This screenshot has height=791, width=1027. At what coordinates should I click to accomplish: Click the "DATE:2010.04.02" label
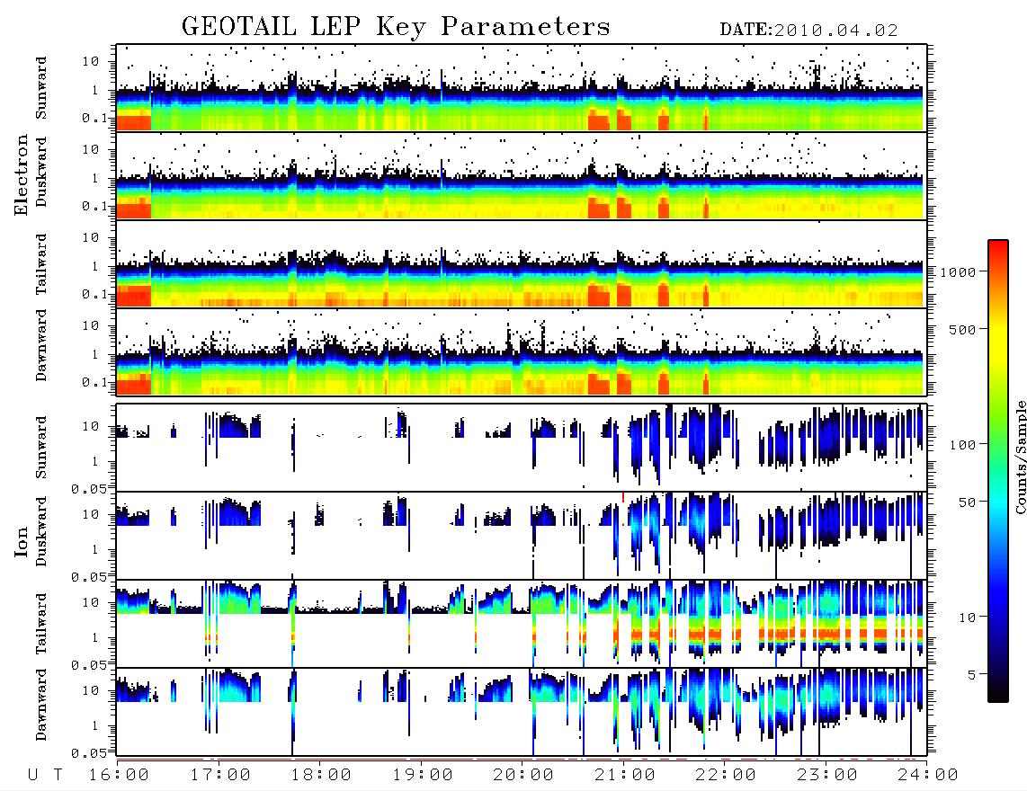[x=808, y=31]
